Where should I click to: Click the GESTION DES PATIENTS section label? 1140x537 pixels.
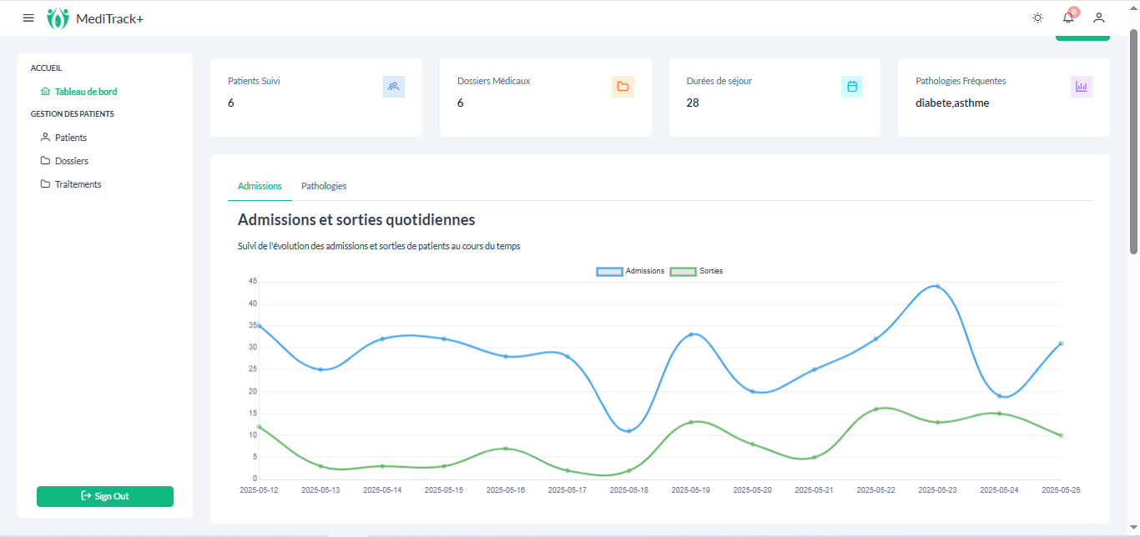73,113
